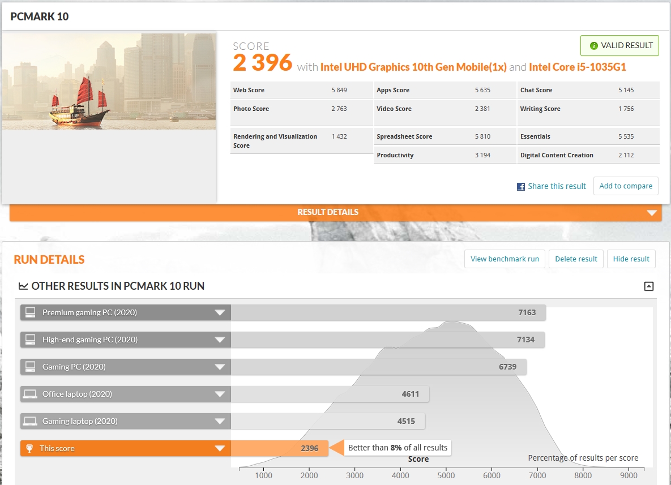The height and width of the screenshot is (485, 671).
Task: Click the orange 2396 score bar
Action: click(x=279, y=448)
